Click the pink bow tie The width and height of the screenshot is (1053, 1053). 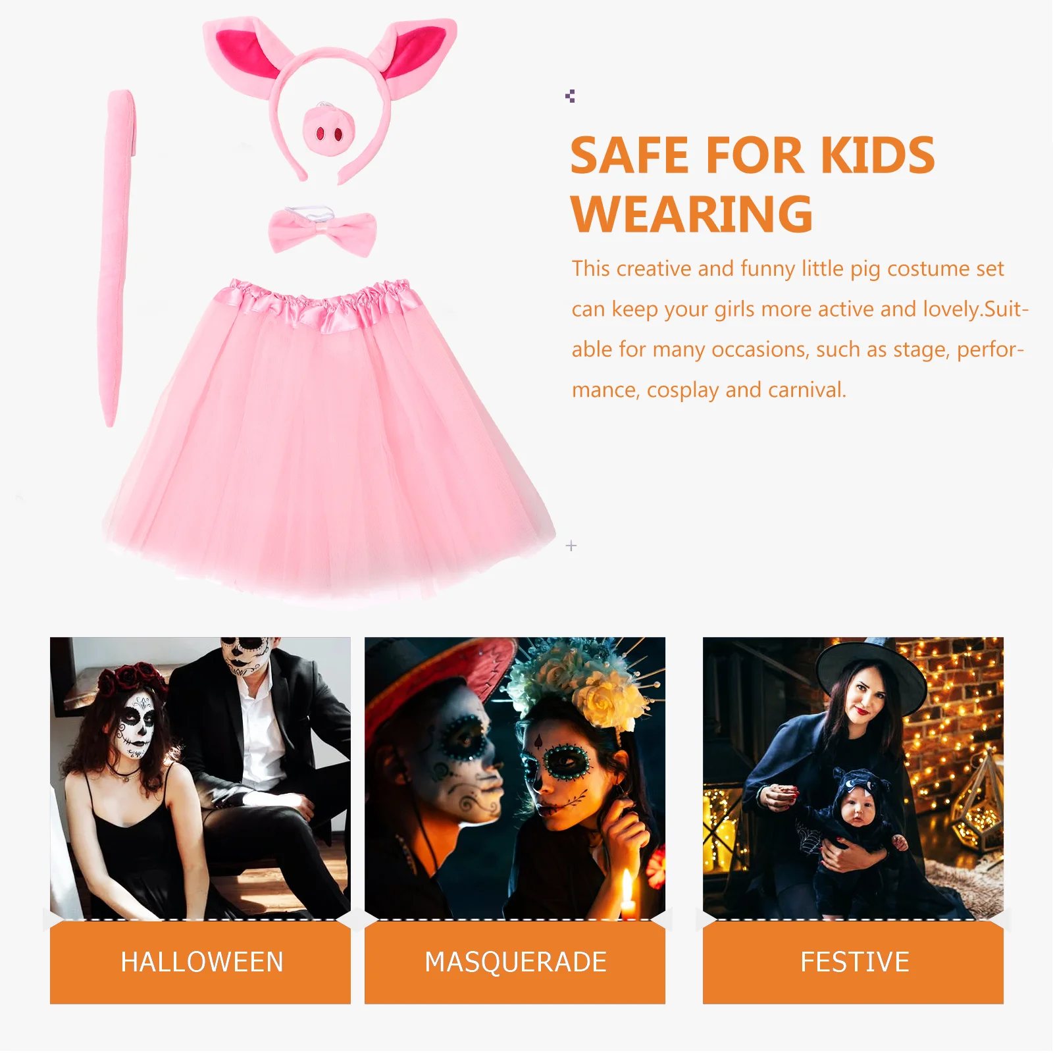pos(322,230)
